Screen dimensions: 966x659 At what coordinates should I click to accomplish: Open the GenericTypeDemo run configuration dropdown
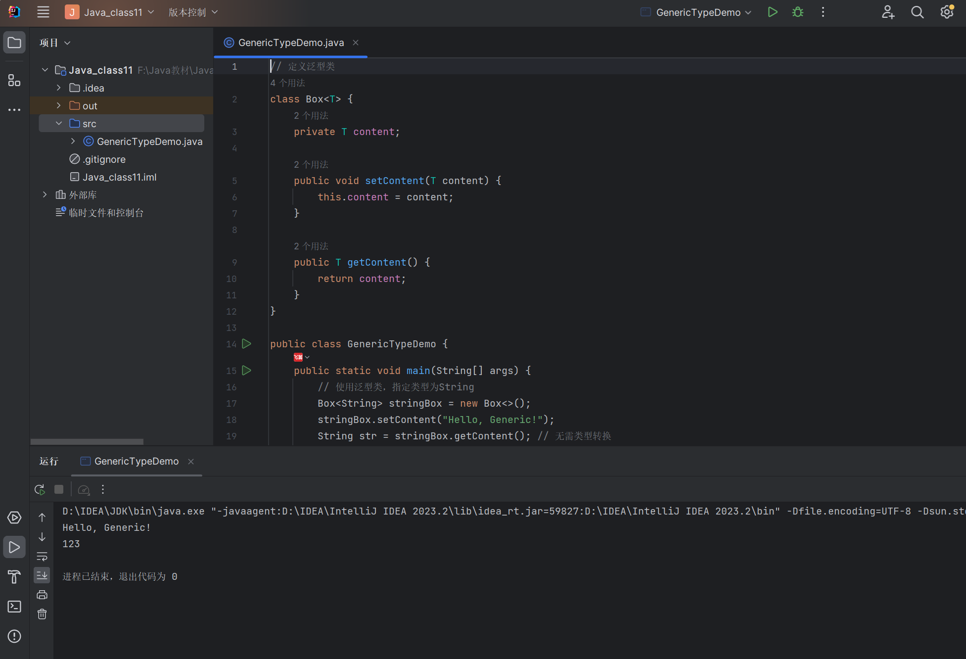[x=698, y=12]
